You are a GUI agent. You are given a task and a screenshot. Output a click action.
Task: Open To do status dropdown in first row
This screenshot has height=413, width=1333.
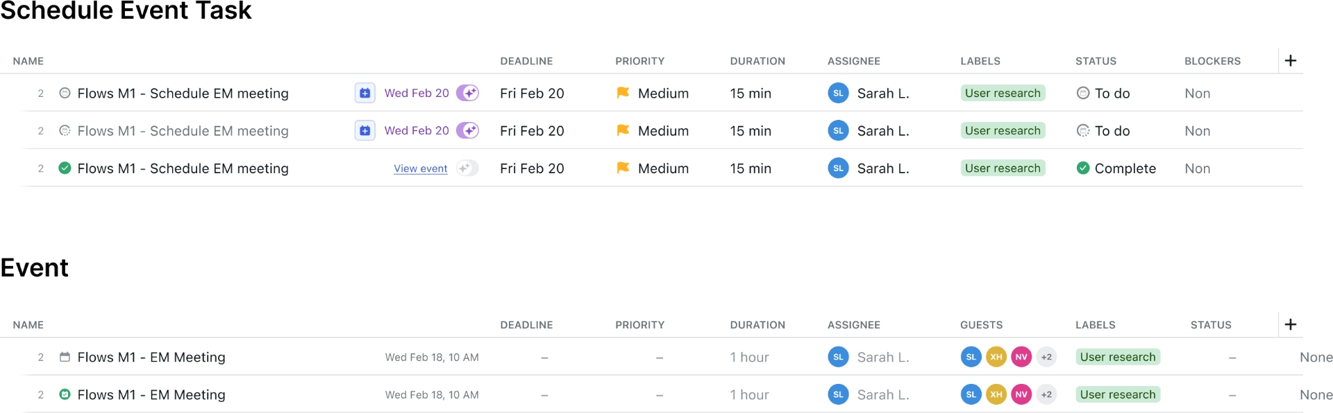1103,93
